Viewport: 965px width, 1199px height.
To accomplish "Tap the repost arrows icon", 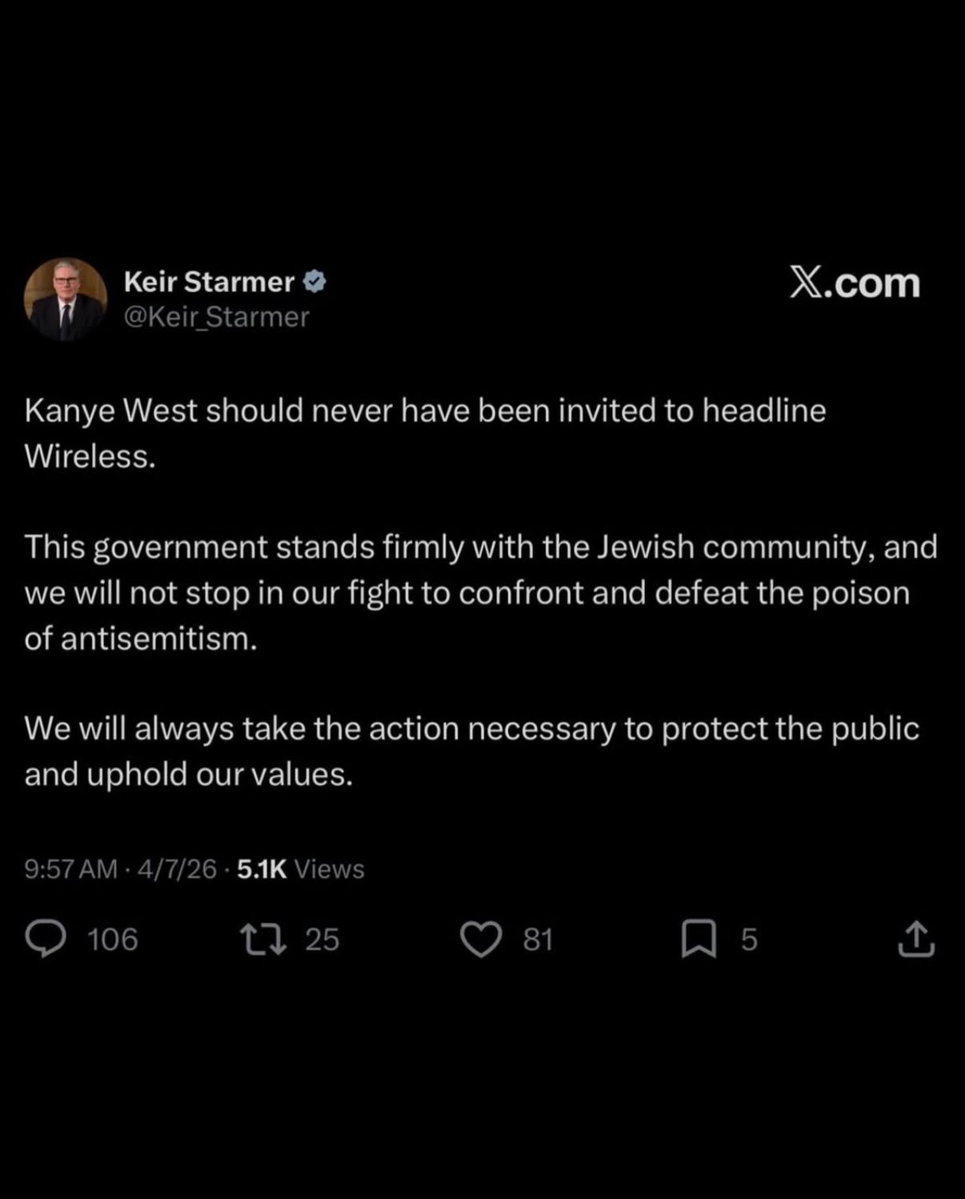I will [x=264, y=939].
